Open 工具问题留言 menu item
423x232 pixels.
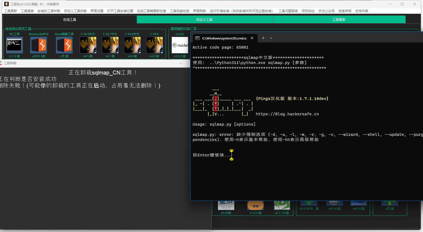click(x=288, y=11)
